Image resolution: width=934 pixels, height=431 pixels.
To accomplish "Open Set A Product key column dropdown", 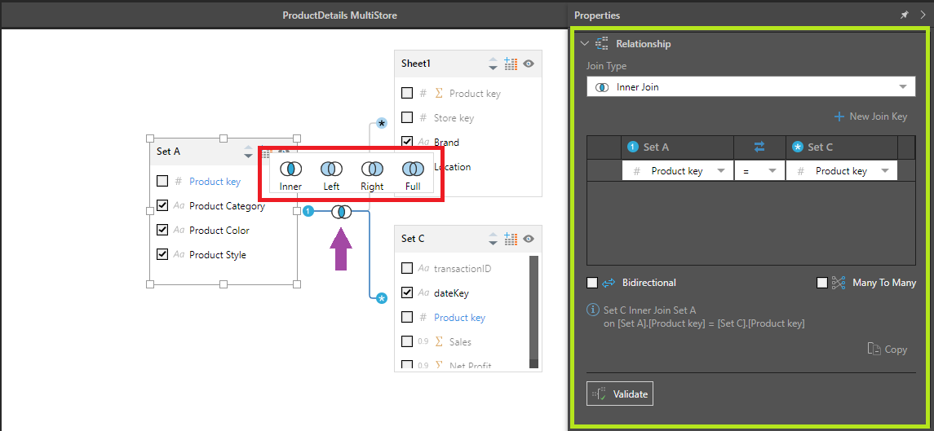I will coord(677,171).
